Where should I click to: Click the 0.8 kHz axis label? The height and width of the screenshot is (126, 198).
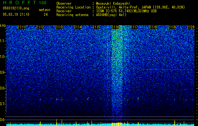click(3, 88)
